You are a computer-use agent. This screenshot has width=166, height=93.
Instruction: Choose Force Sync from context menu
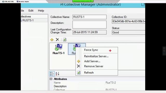(91, 50)
